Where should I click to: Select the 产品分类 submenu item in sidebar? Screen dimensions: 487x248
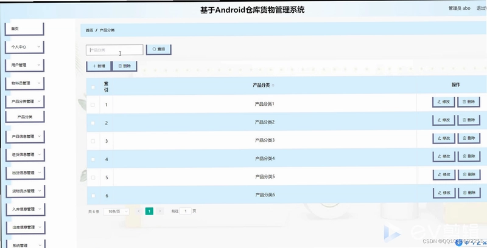(25, 117)
